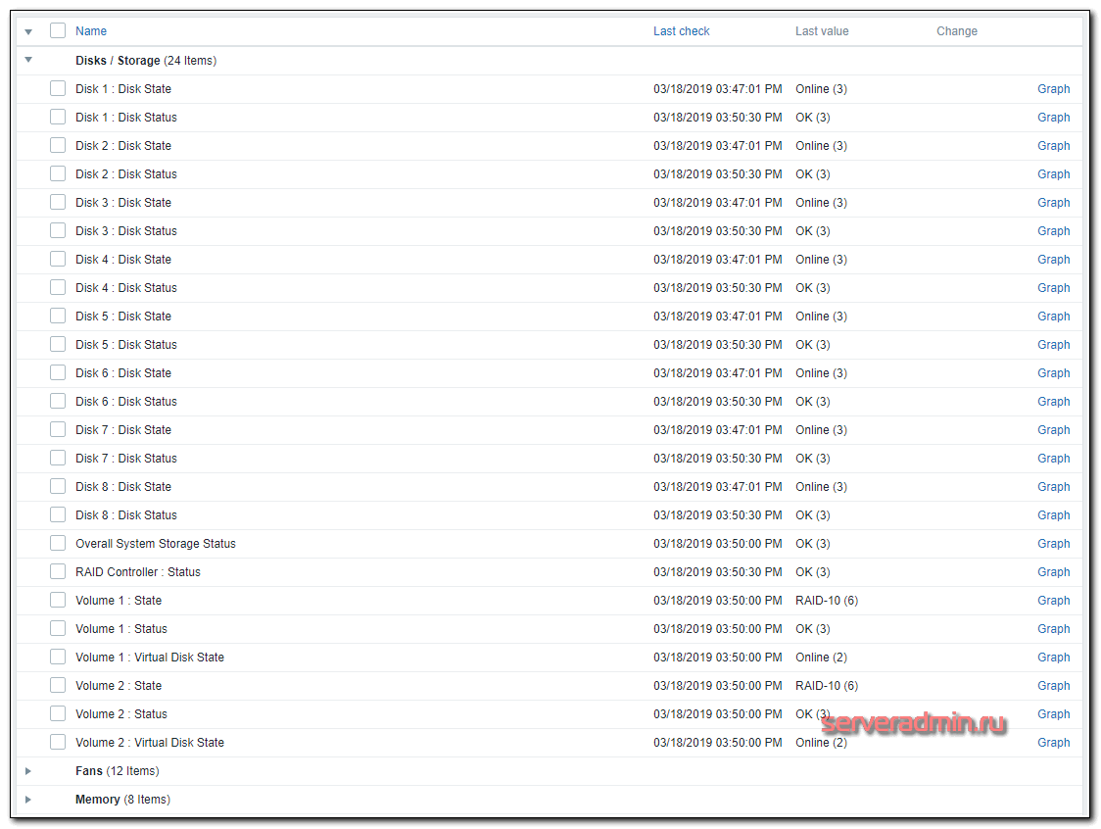Sort by Name column header
Screen dimensions: 1101x829
point(91,31)
